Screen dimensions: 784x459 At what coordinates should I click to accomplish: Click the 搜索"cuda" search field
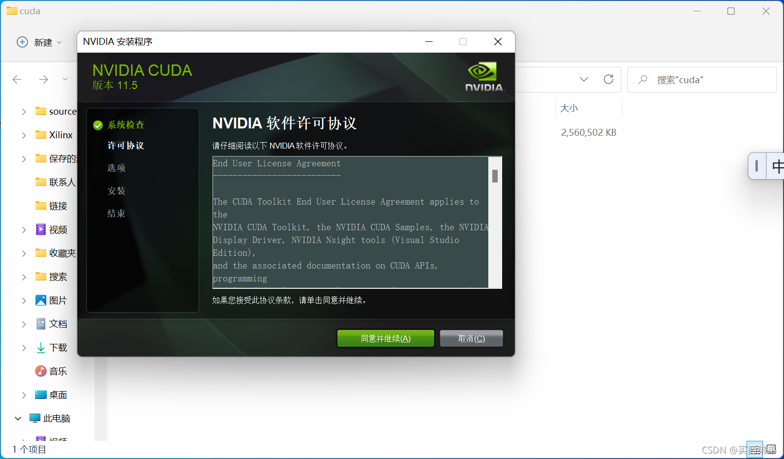click(702, 80)
